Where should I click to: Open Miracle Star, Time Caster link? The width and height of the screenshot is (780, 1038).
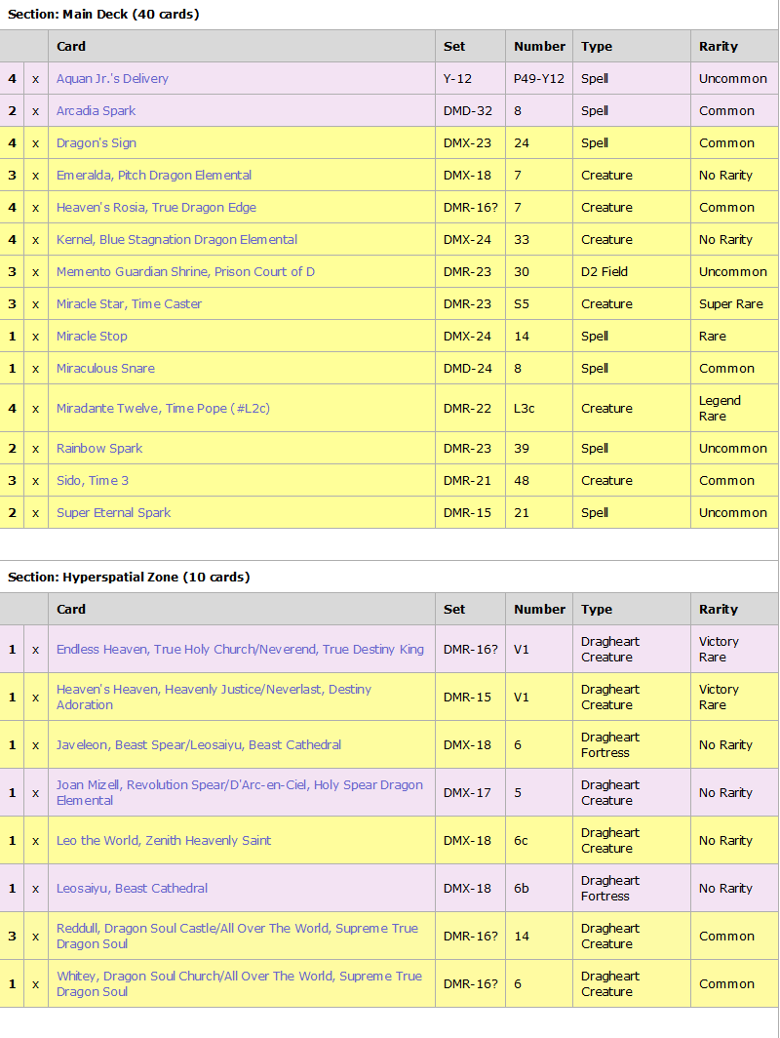(129, 303)
